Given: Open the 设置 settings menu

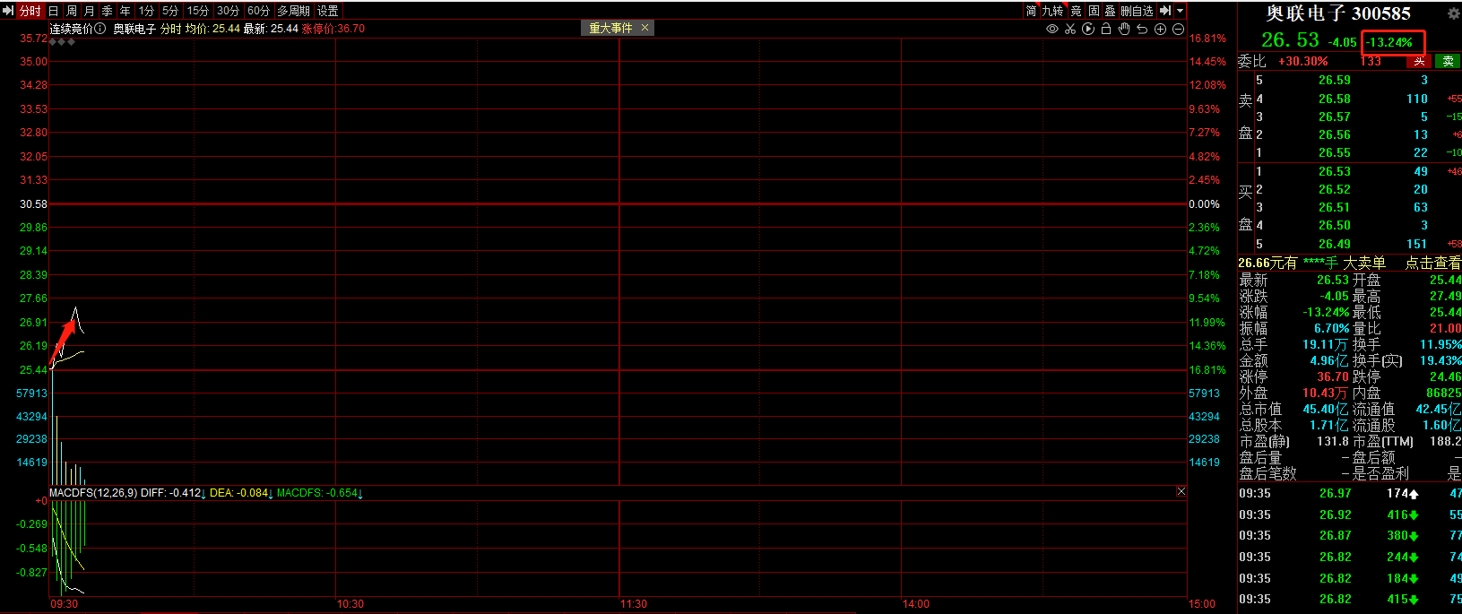Looking at the screenshot, I should pyautogui.click(x=328, y=11).
